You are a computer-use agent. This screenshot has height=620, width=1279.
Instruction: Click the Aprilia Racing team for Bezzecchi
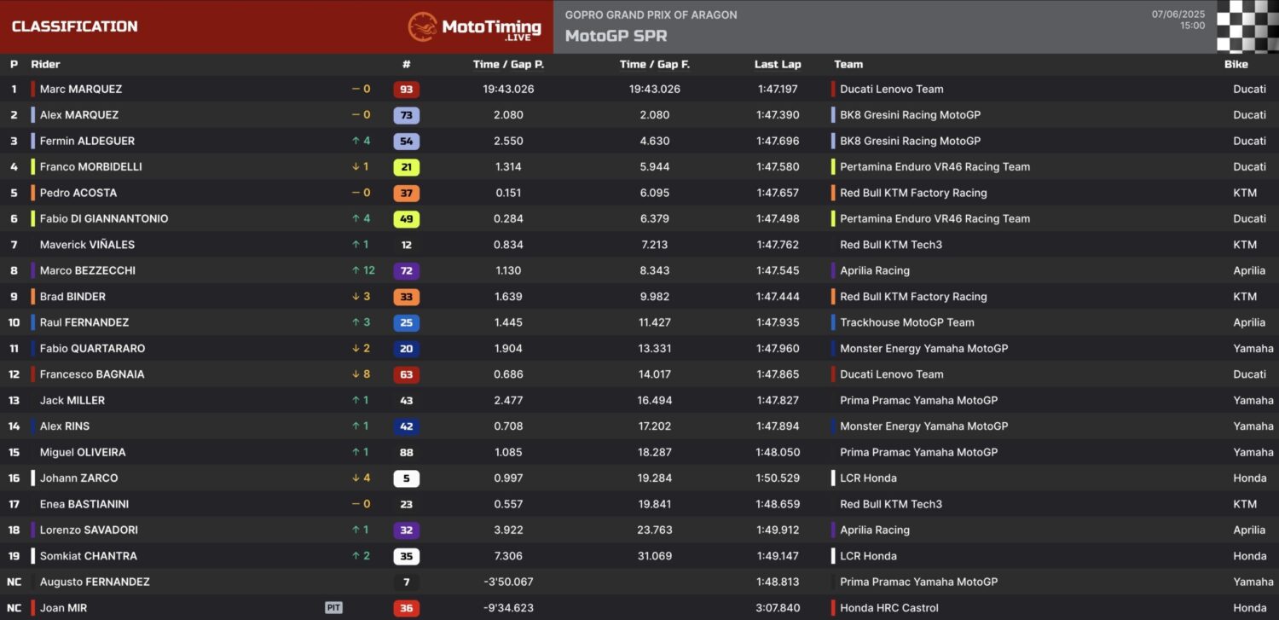pyautogui.click(x=875, y=270)
